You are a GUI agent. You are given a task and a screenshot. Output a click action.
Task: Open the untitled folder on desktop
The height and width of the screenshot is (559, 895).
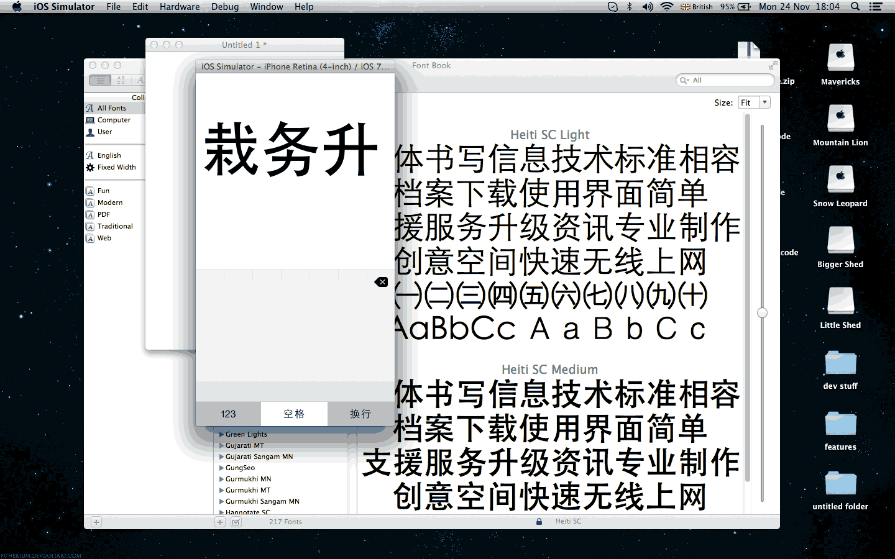(x=840, y=483)
